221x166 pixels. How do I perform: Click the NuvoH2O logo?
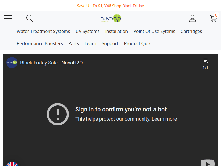(111, 19)
